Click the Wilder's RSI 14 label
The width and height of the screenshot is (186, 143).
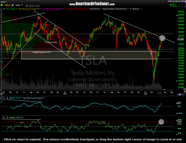[16, 117]
